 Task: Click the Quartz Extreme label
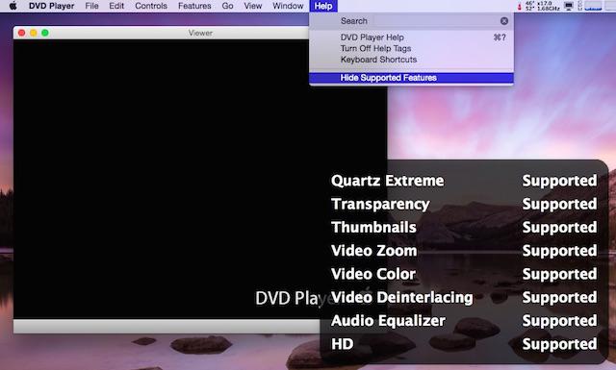[387, 181]
